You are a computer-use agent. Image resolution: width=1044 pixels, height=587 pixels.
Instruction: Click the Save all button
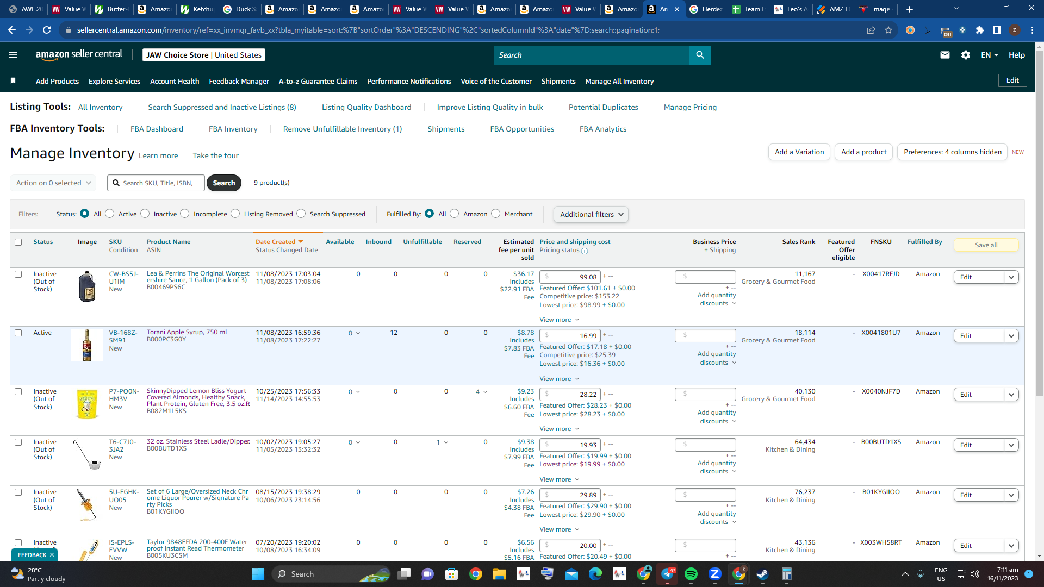986,245
